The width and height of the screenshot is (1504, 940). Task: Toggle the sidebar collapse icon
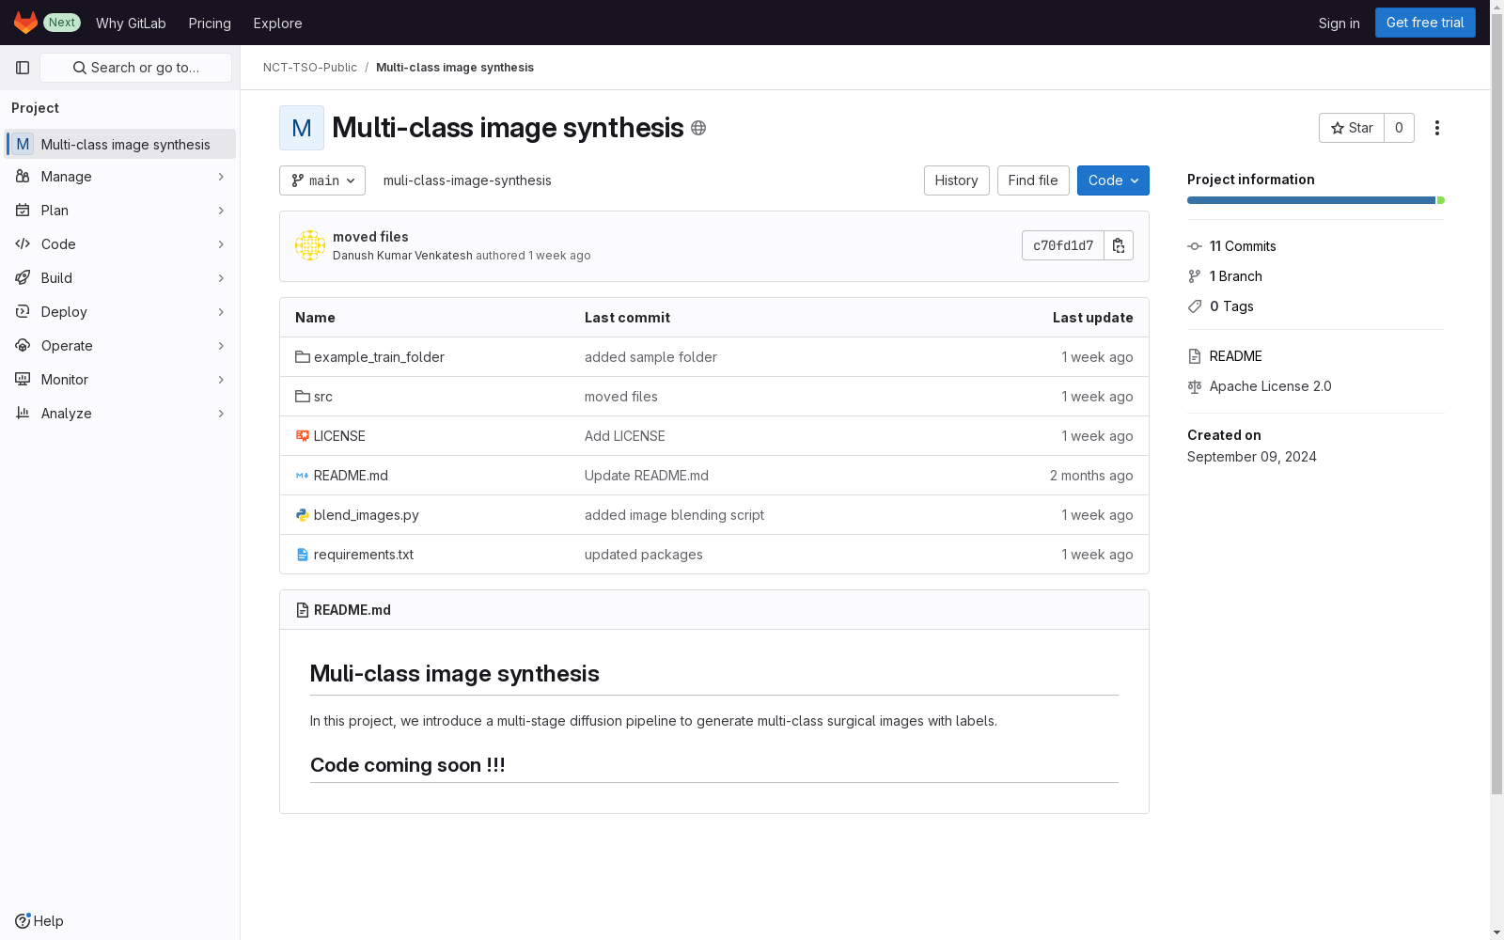23,68
